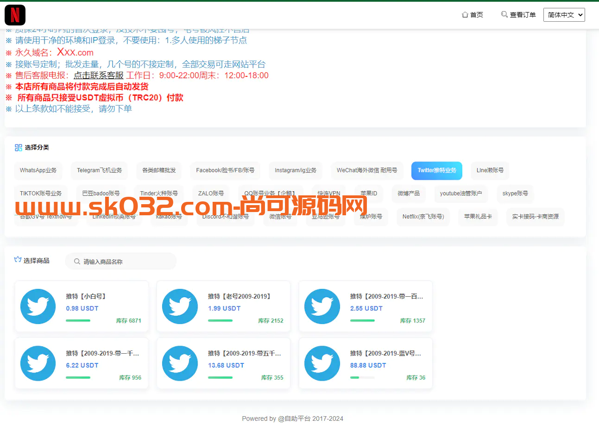Click the 1.99 USDT price
This screenshot has height=431, width=599.
click(224, 308)
